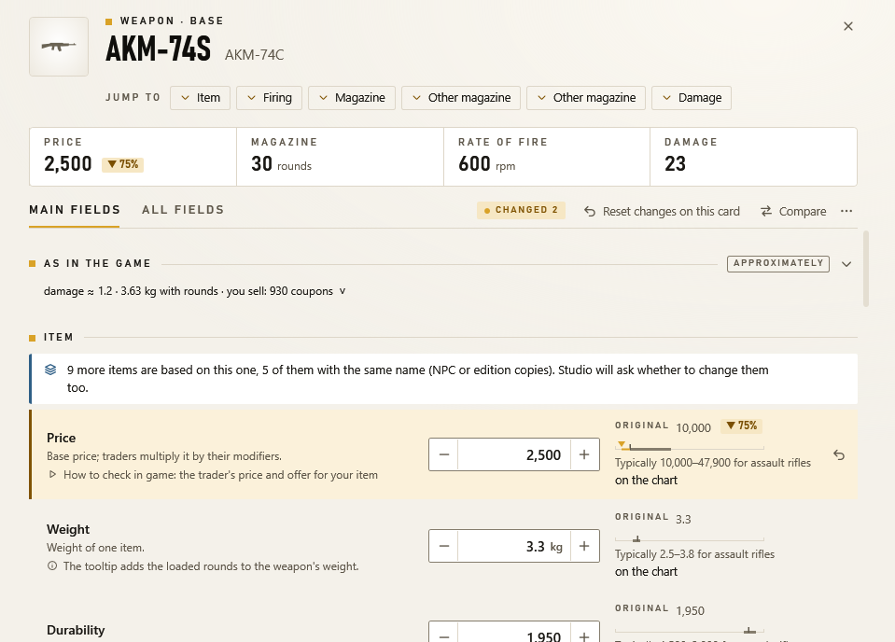Click the Price summary tile showing 2,500
Image resolution: width=895 pixels, height=642 pixels.
pos(133,157)
